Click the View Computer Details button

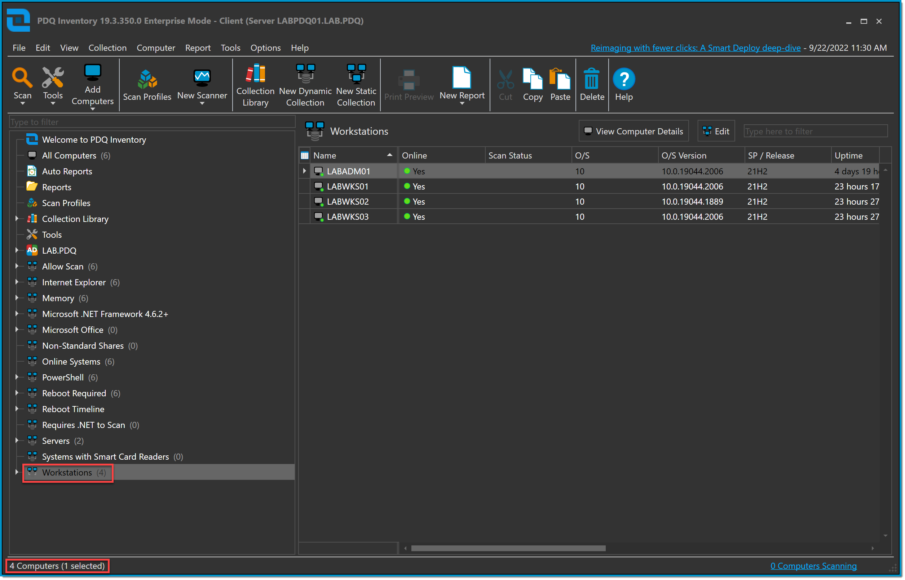(633, 131)
